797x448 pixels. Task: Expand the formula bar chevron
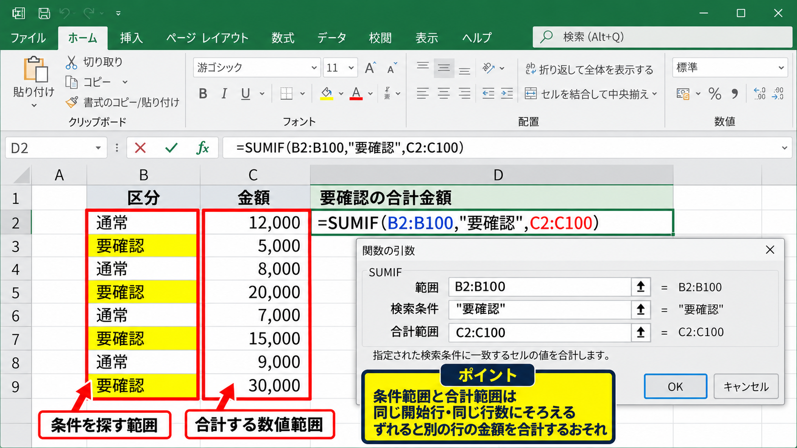tap(784, 148)
